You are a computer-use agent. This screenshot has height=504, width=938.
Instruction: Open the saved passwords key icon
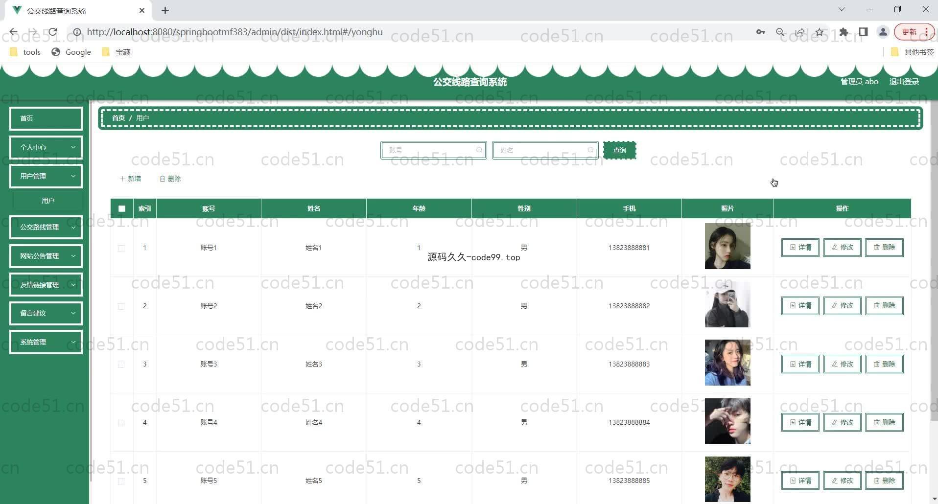tap(760, 32)
